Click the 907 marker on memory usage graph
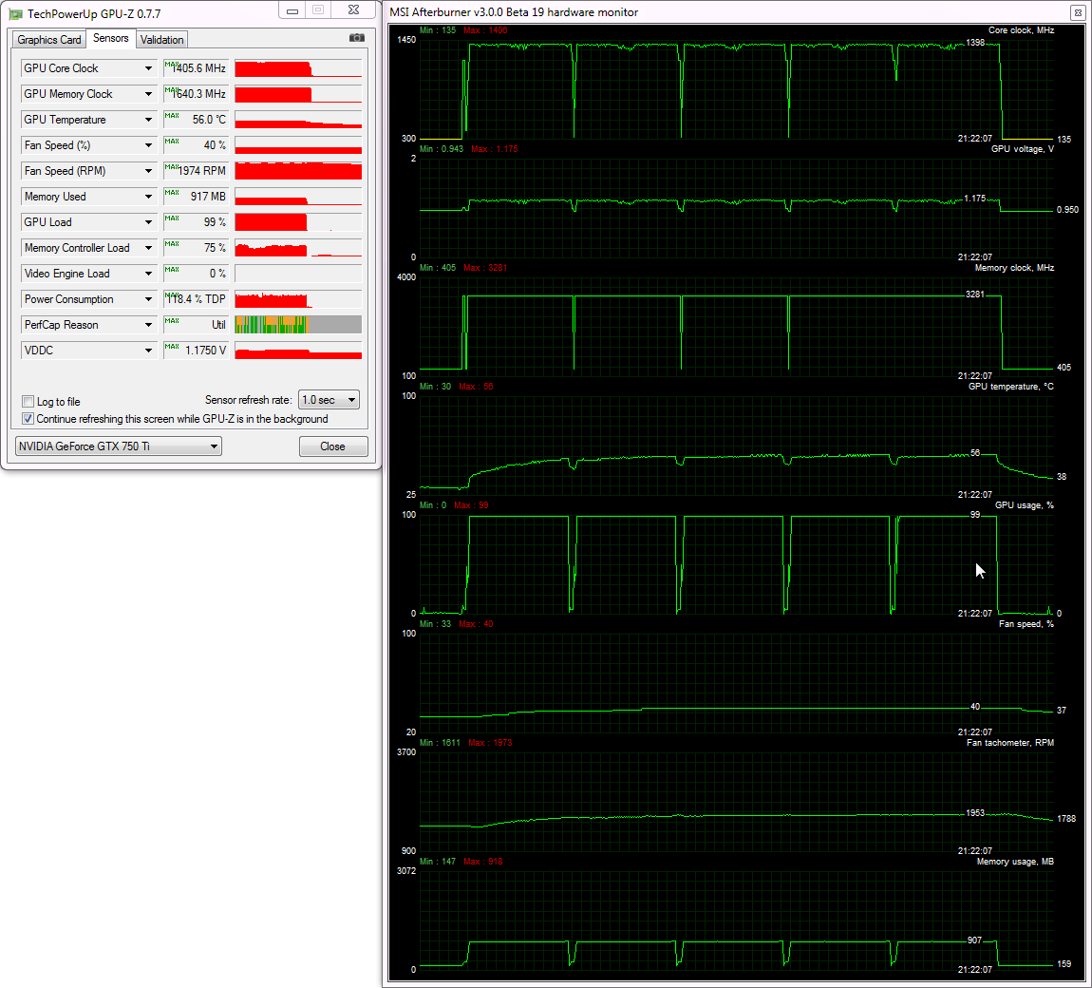Image resolution: width=1092 pixels, height=988 pixels. [974, 940]
